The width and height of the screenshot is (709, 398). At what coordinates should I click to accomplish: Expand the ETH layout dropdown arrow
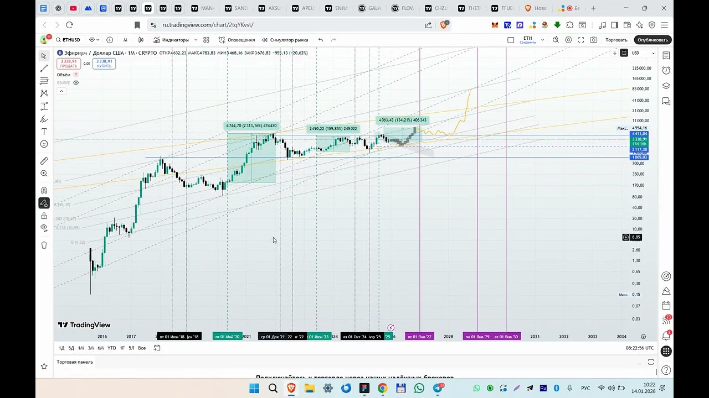coord(542,40)
